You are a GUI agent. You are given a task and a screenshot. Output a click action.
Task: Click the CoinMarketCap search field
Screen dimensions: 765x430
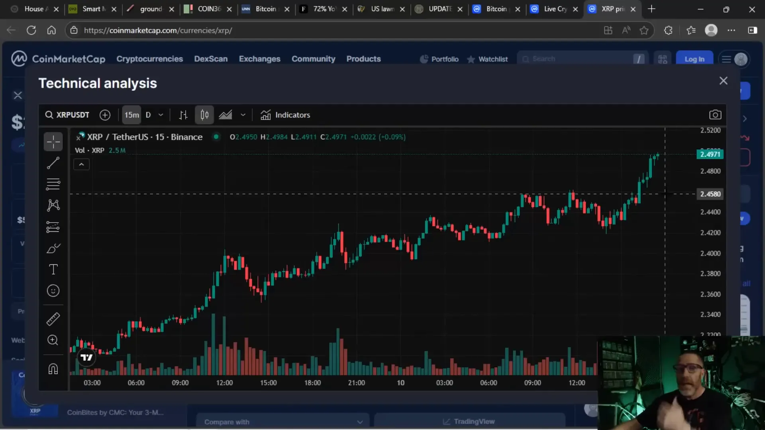[x=583, y=59]
